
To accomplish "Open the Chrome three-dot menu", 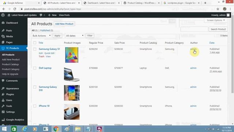I will point(230,9).
